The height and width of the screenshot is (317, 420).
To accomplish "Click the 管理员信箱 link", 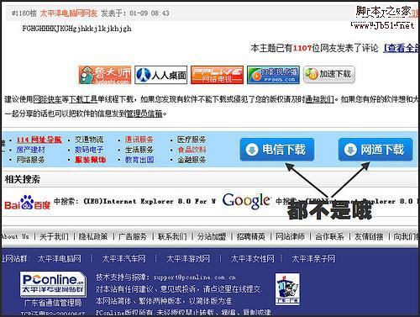I will coord(144,114).
